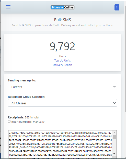Click inside the recipients phone numbers textarea
This screenshot has height=159, width=126.
coord(60,144)
